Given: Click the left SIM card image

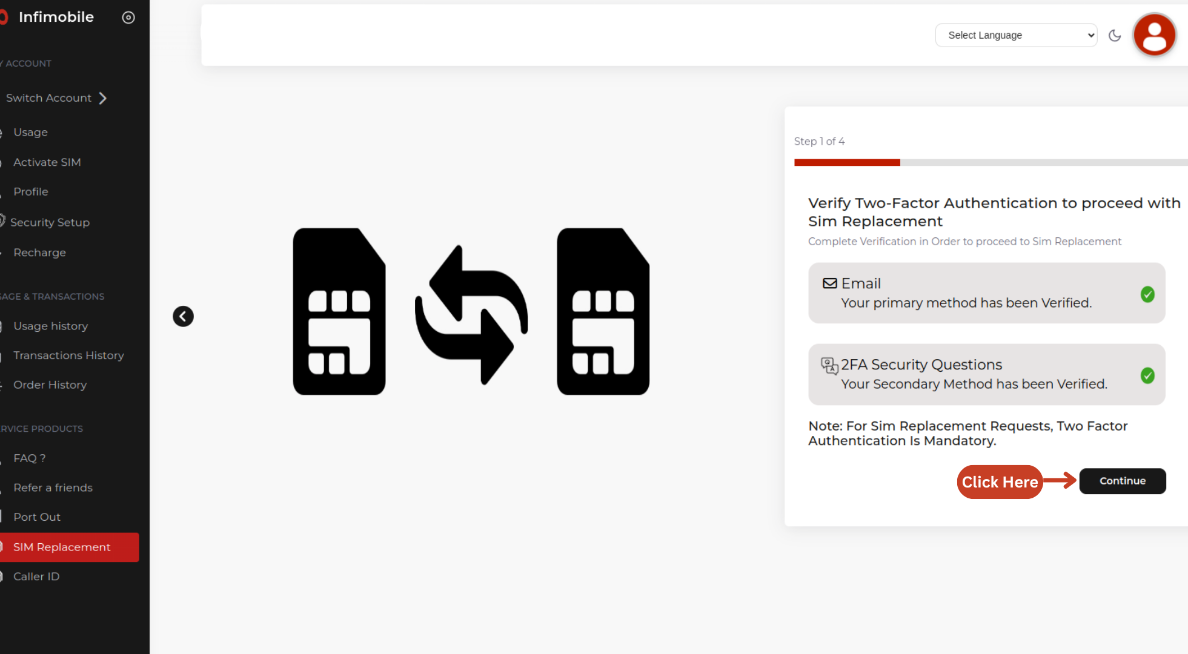Looking at the screenshot, I should coord(339,312).
